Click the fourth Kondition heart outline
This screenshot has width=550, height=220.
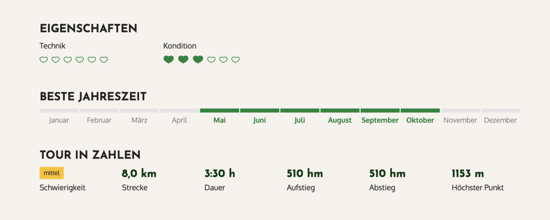tap(211, 60)
